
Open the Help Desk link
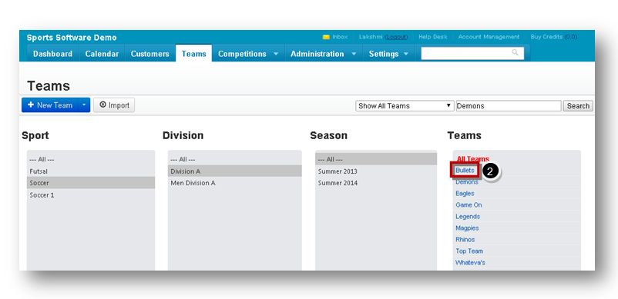tap(433, 37)
